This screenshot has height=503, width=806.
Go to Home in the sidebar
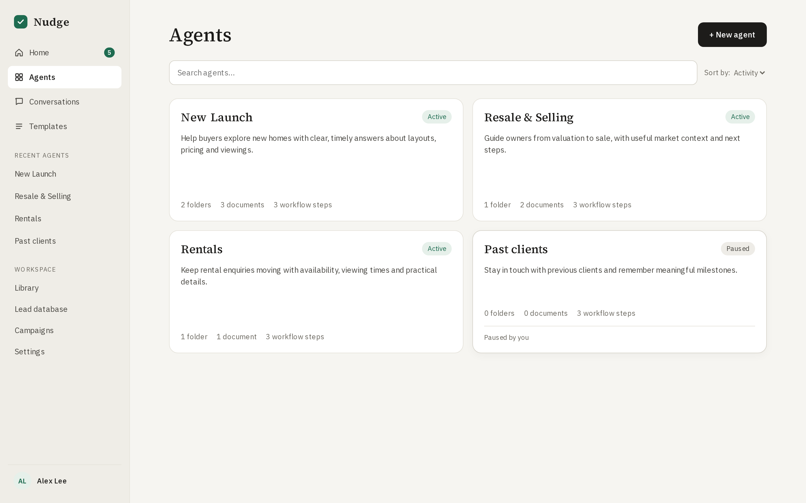pos(65,53)
